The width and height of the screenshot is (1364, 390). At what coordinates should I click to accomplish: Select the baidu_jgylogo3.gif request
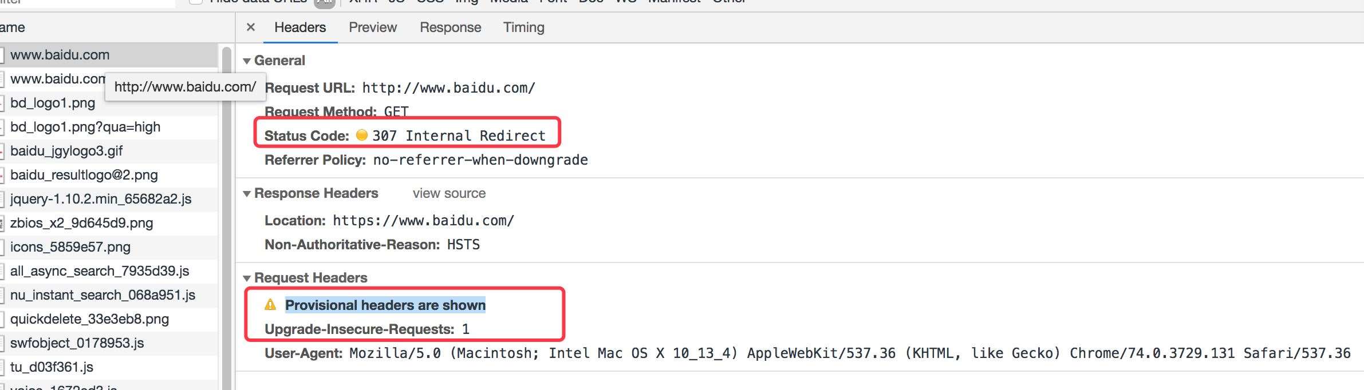(66, 151)
